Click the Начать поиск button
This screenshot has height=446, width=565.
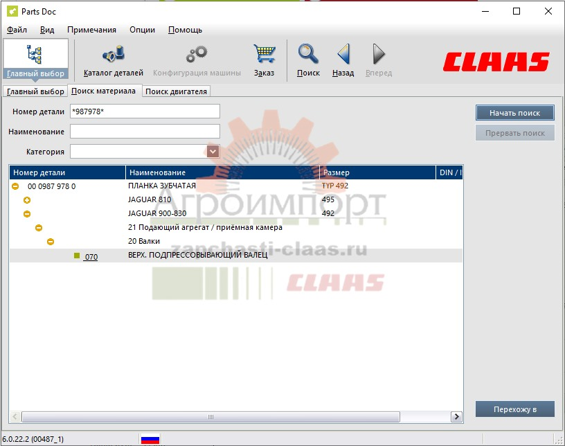pyautogui.click(x=515, y=113)
